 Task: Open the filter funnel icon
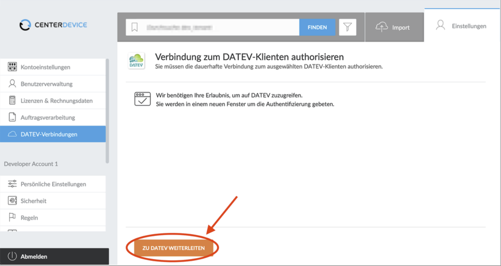(348, 27)
